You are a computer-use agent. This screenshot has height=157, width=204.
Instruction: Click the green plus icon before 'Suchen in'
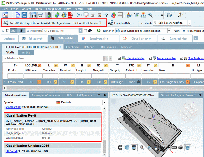[99, 30]
